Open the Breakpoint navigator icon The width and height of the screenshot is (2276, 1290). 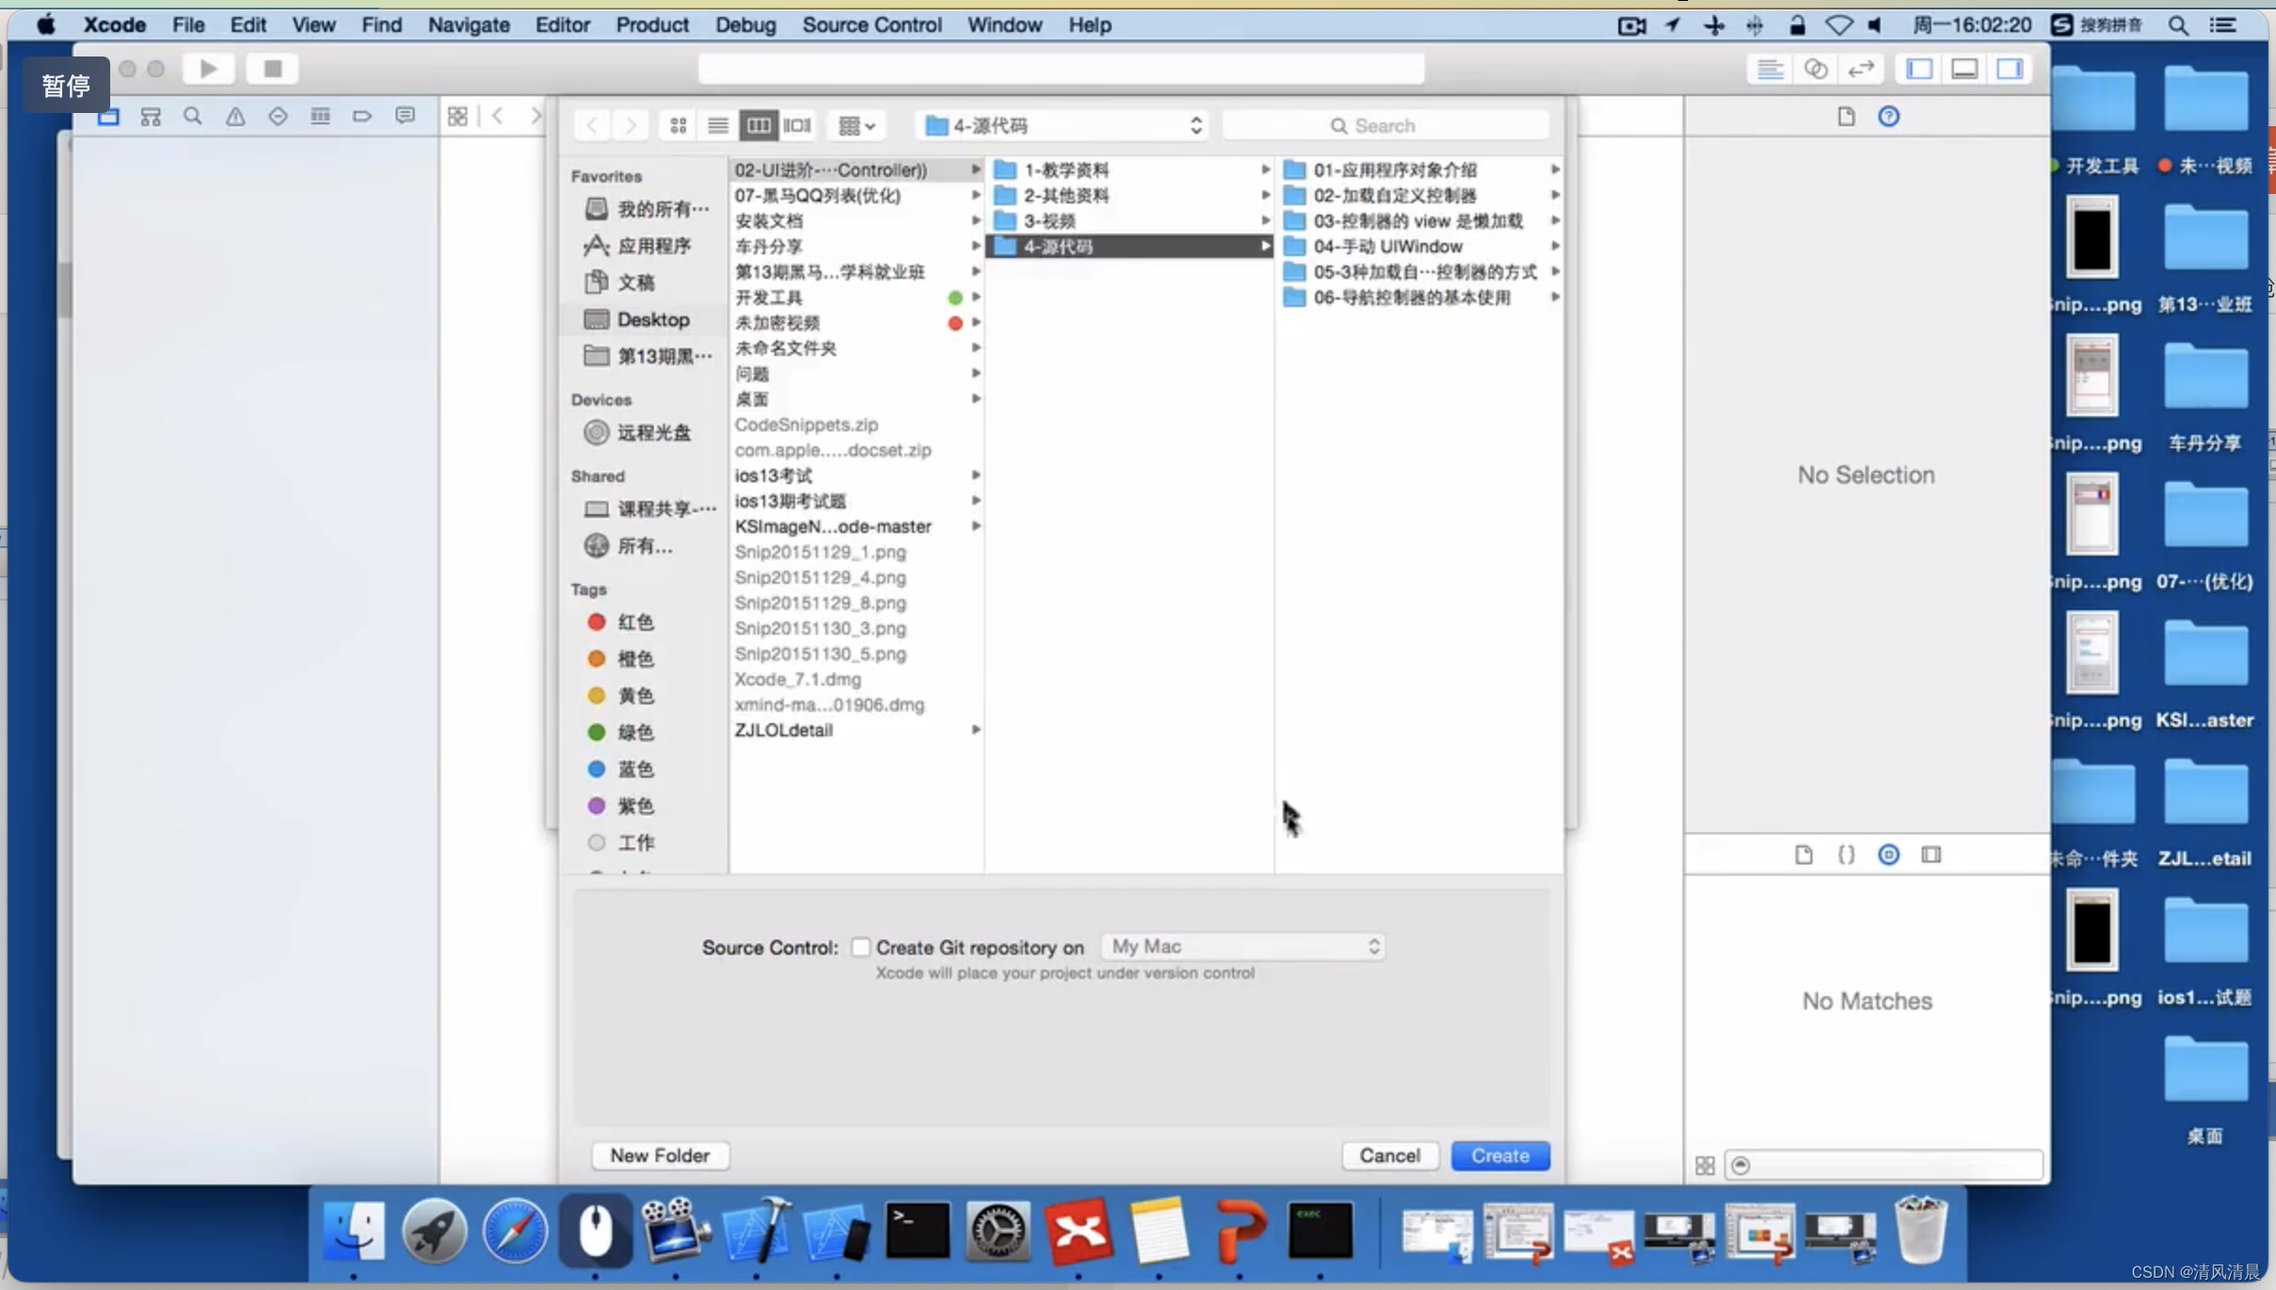tap(363, 117)
